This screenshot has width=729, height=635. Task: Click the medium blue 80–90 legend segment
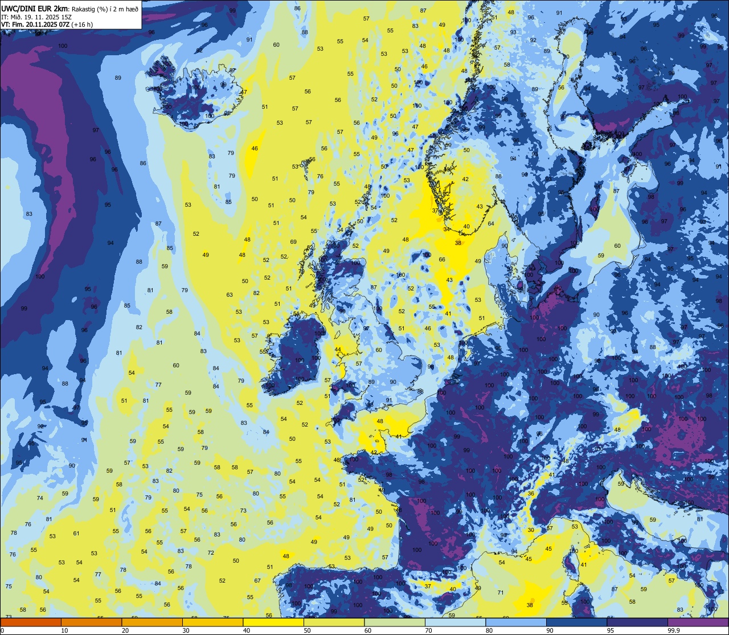click(516, 622)
